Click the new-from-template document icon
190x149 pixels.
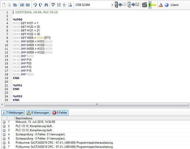tap(9, 5)
